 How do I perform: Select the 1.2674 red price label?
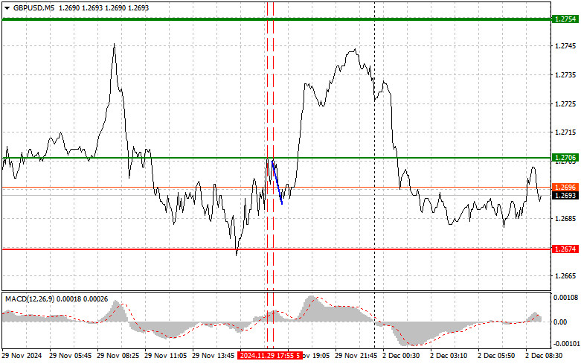(x=565, y=249)
